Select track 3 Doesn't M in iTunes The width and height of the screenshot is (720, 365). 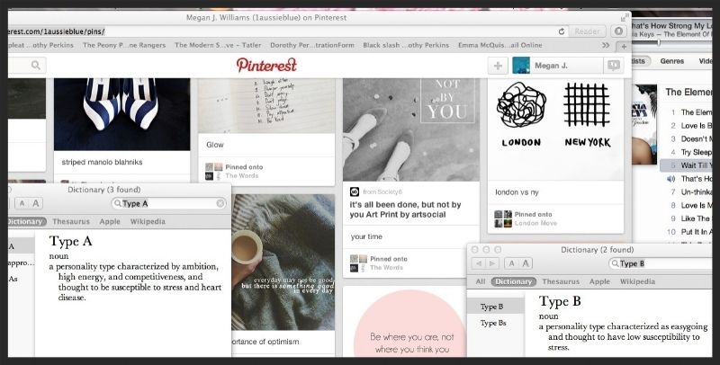(x=687, y=139)
